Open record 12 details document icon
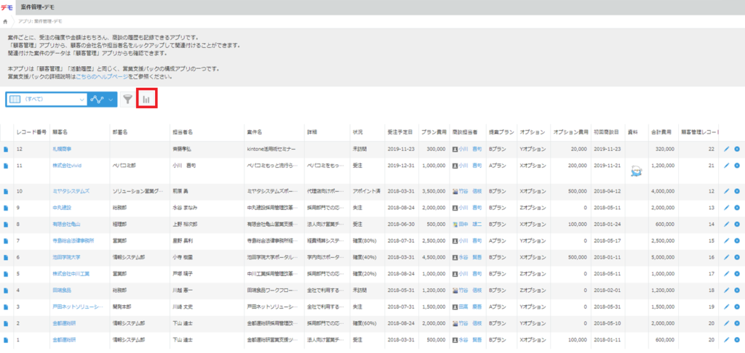Image resolution: width=745 pixels, height=353 pixels. coord(6,149)
